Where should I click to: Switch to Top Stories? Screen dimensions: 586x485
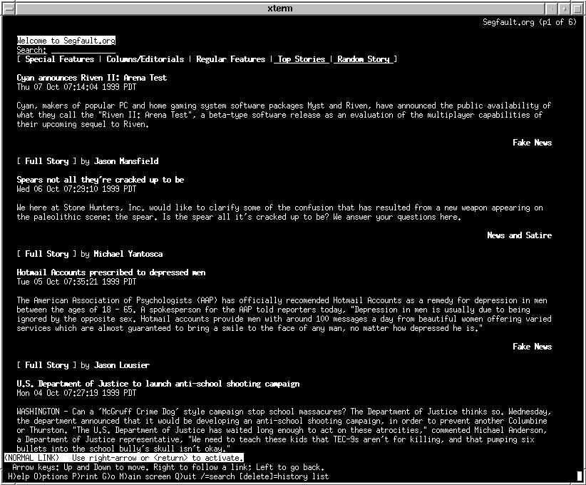point(301,59)
